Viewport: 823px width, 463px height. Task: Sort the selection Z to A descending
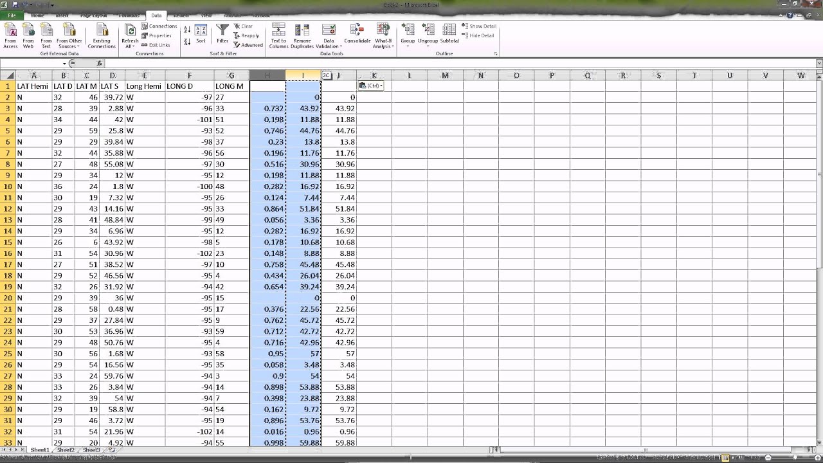(187, 42)
